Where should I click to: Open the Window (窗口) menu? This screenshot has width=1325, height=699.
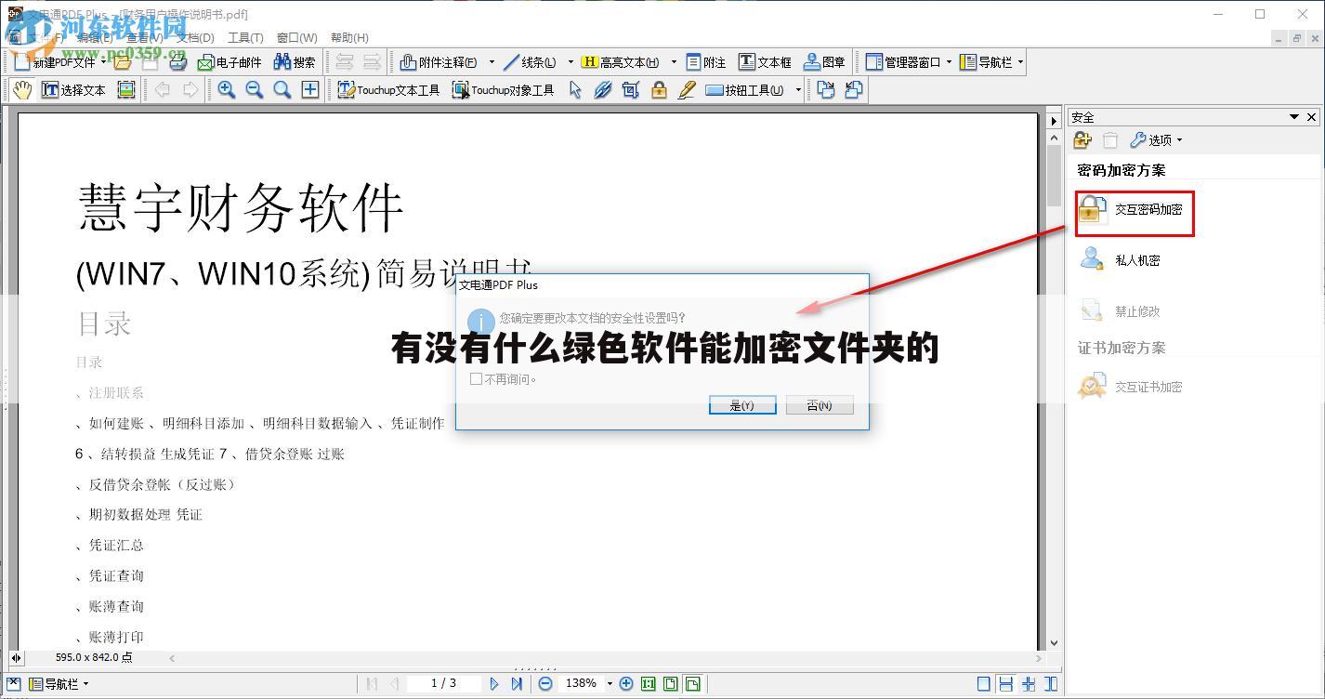(x=297, y=38)
